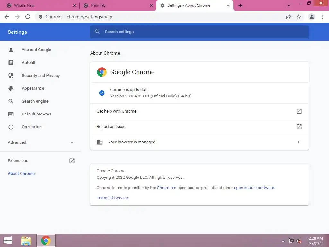Viewport: 329px width, 247px height.
Task: Click the Extensions external-link icon
Action: (x=72, y=161)
